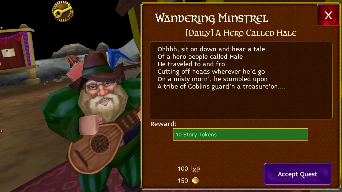The width and height of the screenshot is (342, 192).
Task: Click the small green dot indicator
Action: pos(1,28)
